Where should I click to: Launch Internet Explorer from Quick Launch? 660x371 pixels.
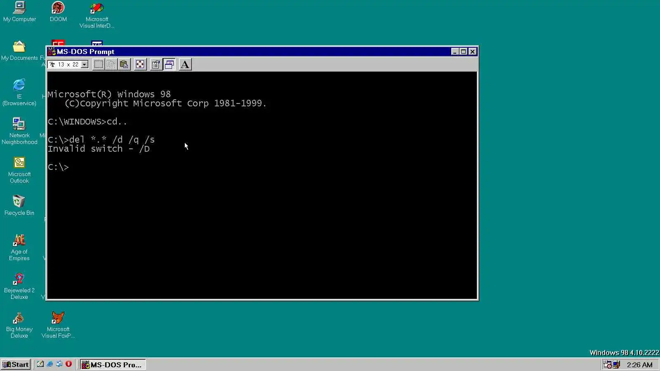click(50, 364)
